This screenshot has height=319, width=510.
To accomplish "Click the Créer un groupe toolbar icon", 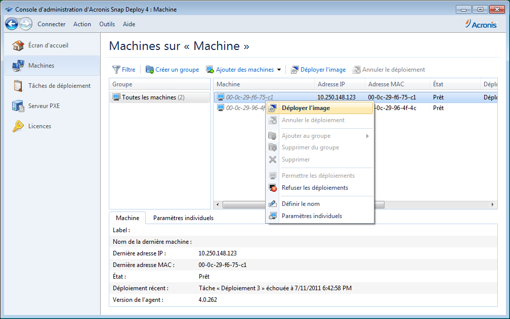I will [x=150, y=70].
